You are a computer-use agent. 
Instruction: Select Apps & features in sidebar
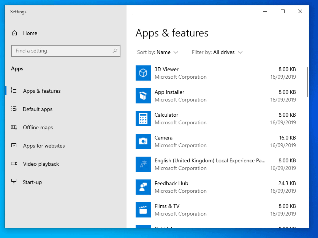tap(41, 91)
